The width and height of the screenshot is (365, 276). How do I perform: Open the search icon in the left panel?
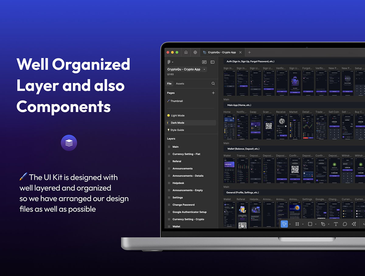point(213,83)
